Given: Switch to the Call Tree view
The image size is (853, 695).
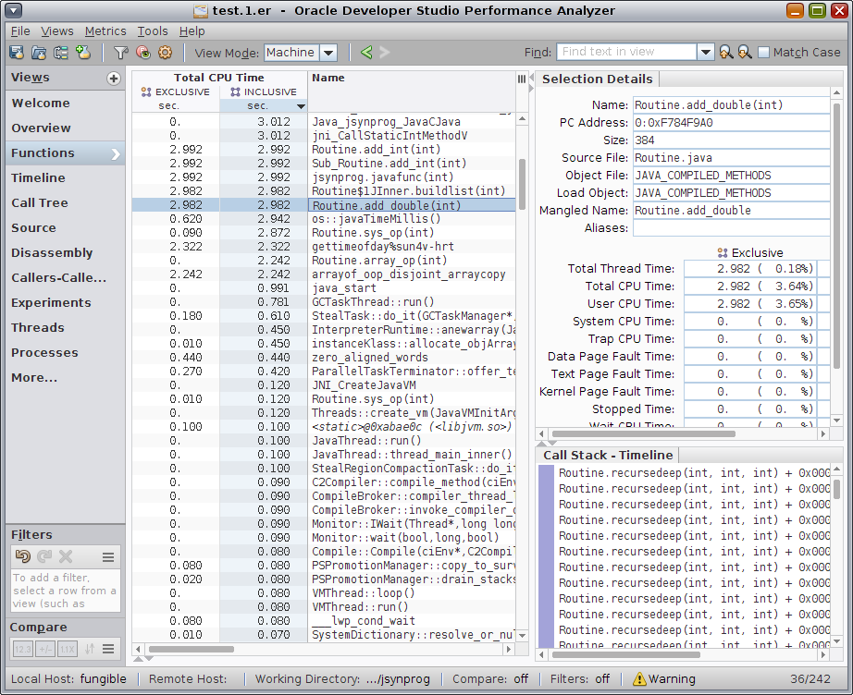Looking at the screenshot, I should (x=40, y=202).
